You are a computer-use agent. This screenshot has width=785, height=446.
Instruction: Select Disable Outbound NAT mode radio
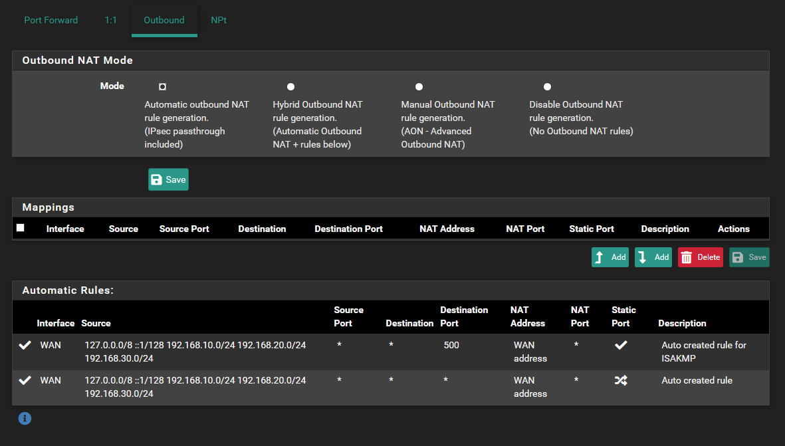coord(547,86)
